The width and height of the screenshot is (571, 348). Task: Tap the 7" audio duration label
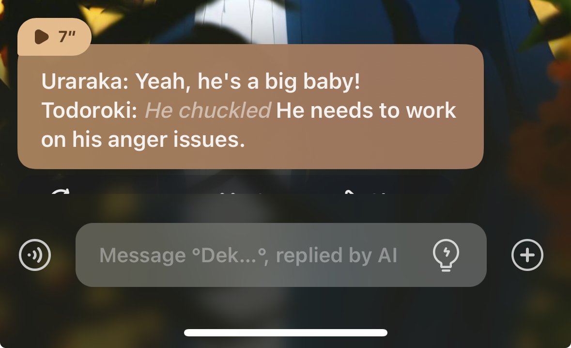[67, 37]
